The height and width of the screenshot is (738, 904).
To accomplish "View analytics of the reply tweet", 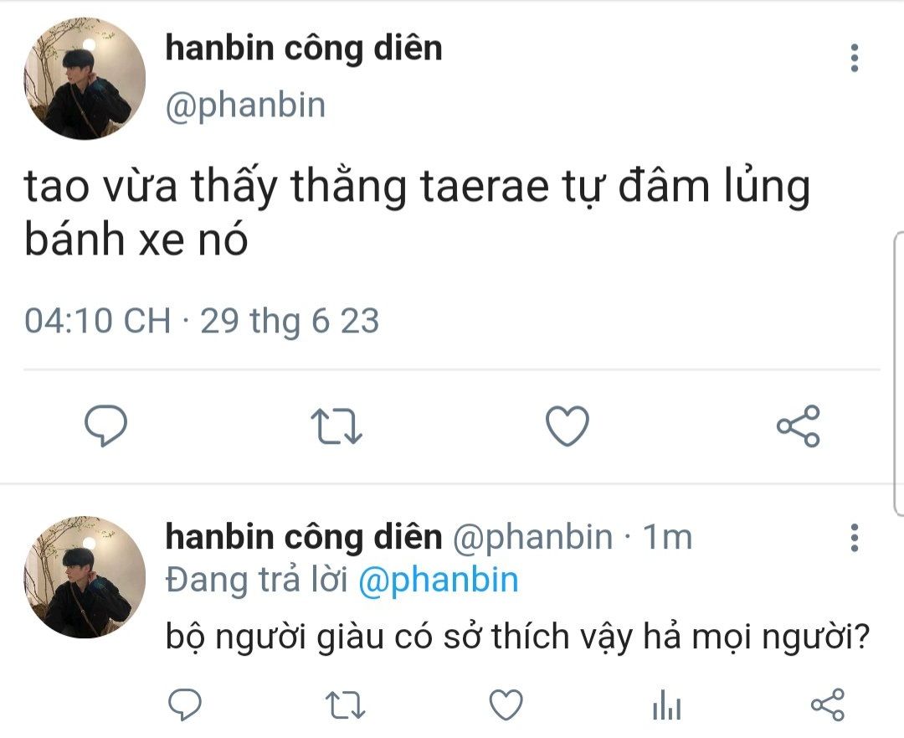I will (666, 705).
